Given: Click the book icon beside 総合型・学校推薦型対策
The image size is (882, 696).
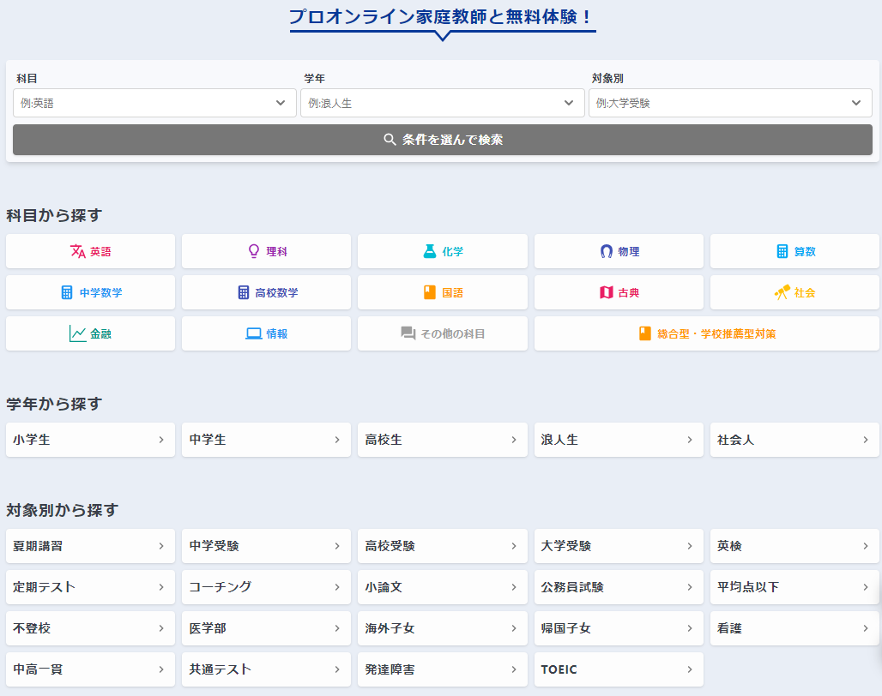Looking at the screenshot, I should pos(644,333).
